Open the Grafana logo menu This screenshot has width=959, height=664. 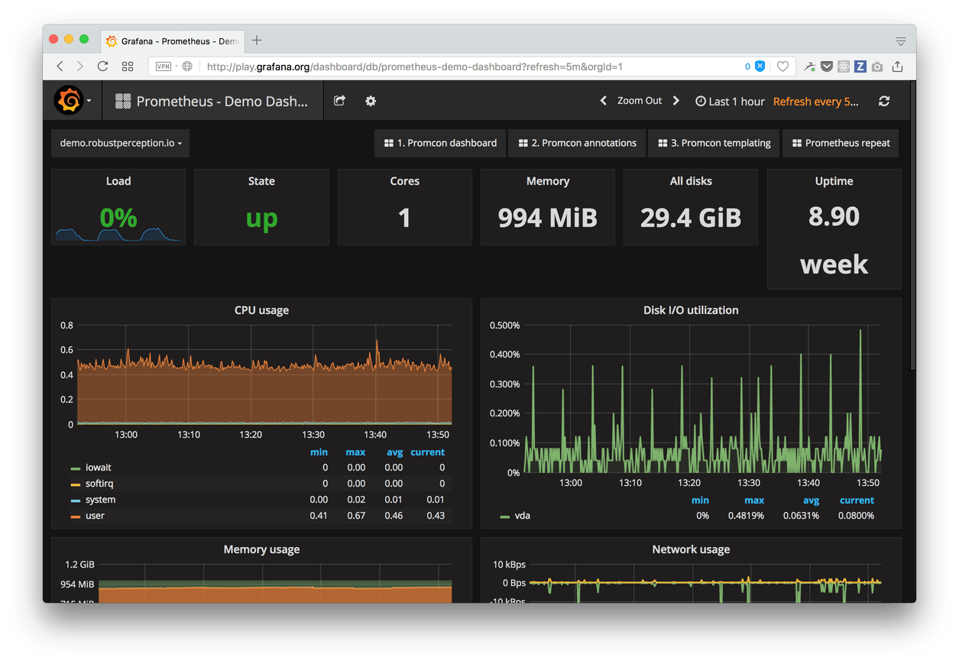(x=68, y=100)
